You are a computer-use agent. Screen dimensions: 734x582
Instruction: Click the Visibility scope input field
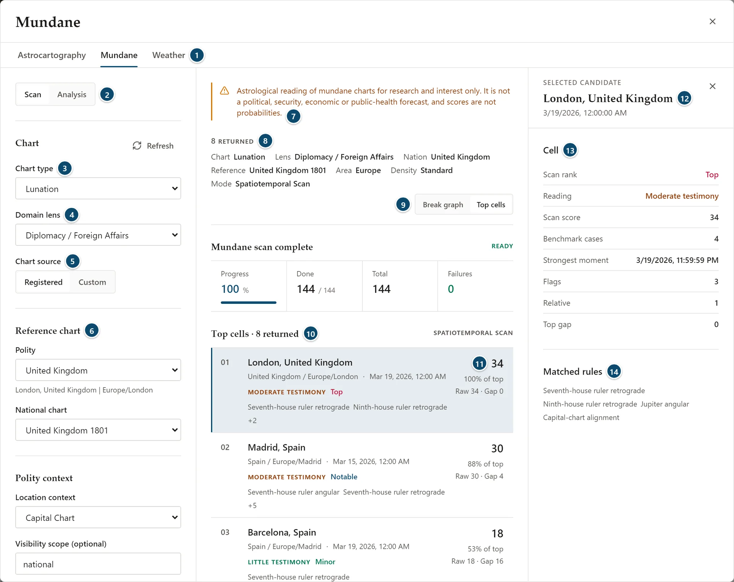point(98,564)
